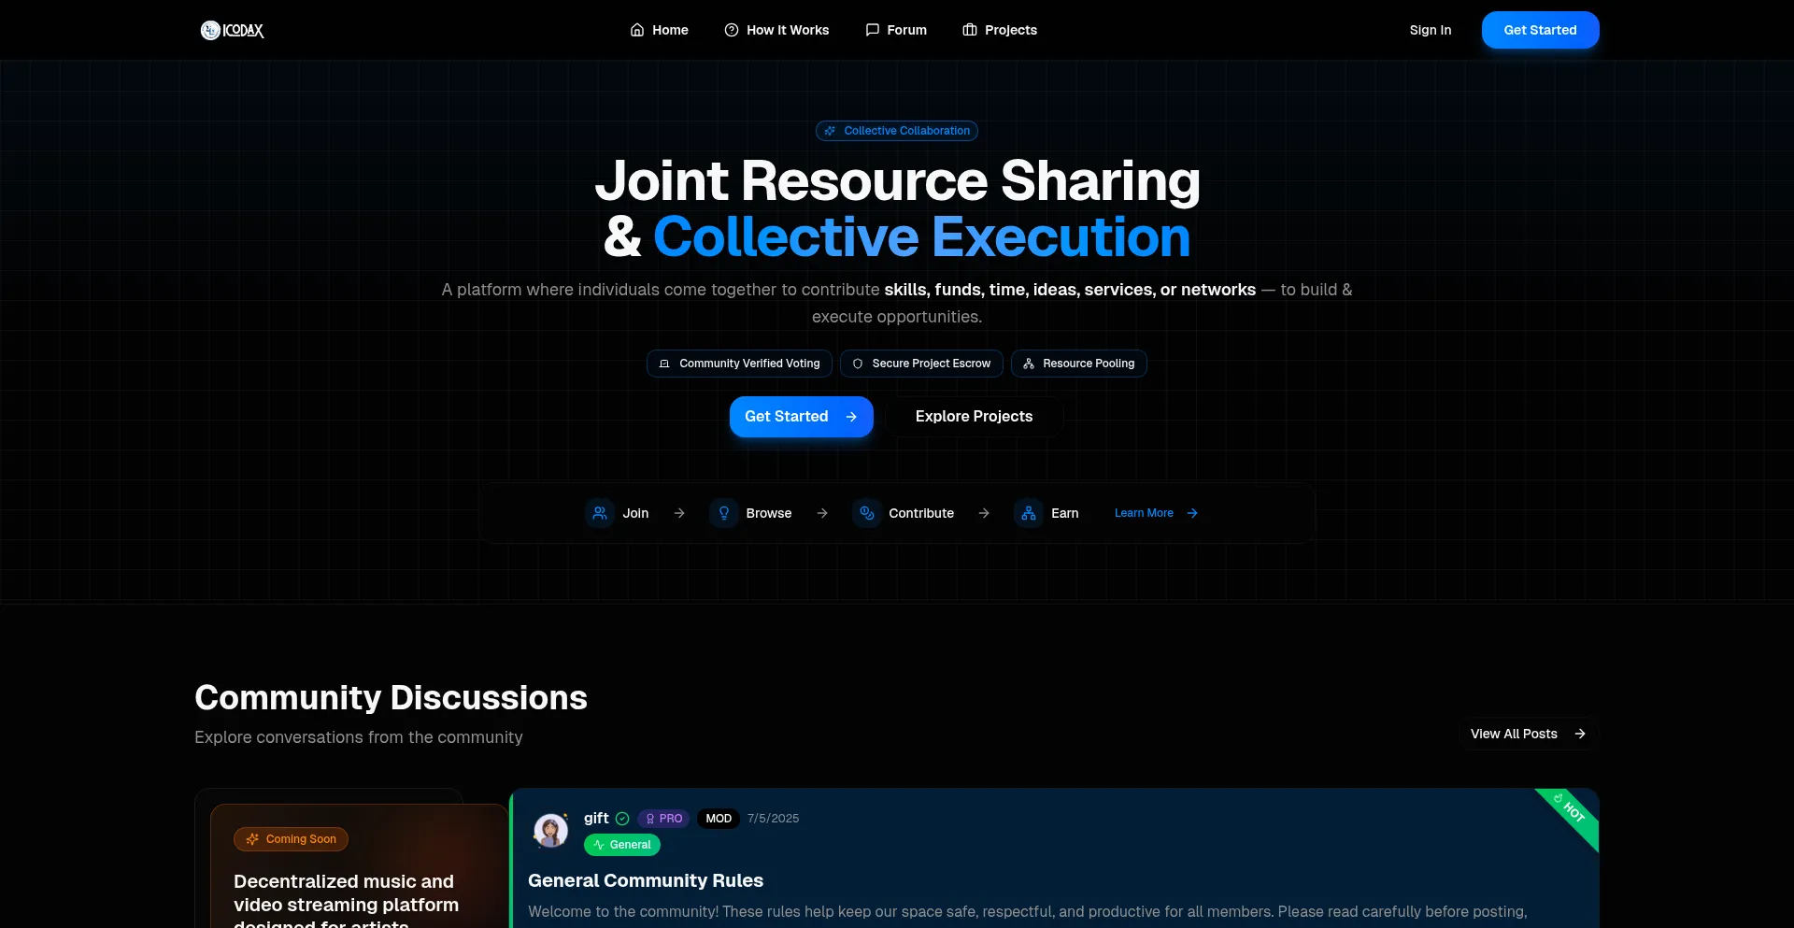The image size is (1794, 928).
Task: Click the Sign In link
Action: (1430, 30)
